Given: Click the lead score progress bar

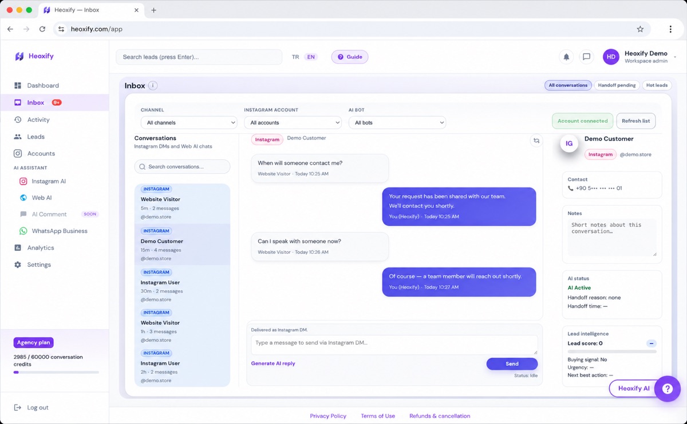Looking at the screenshot, I should coord(612,352).
